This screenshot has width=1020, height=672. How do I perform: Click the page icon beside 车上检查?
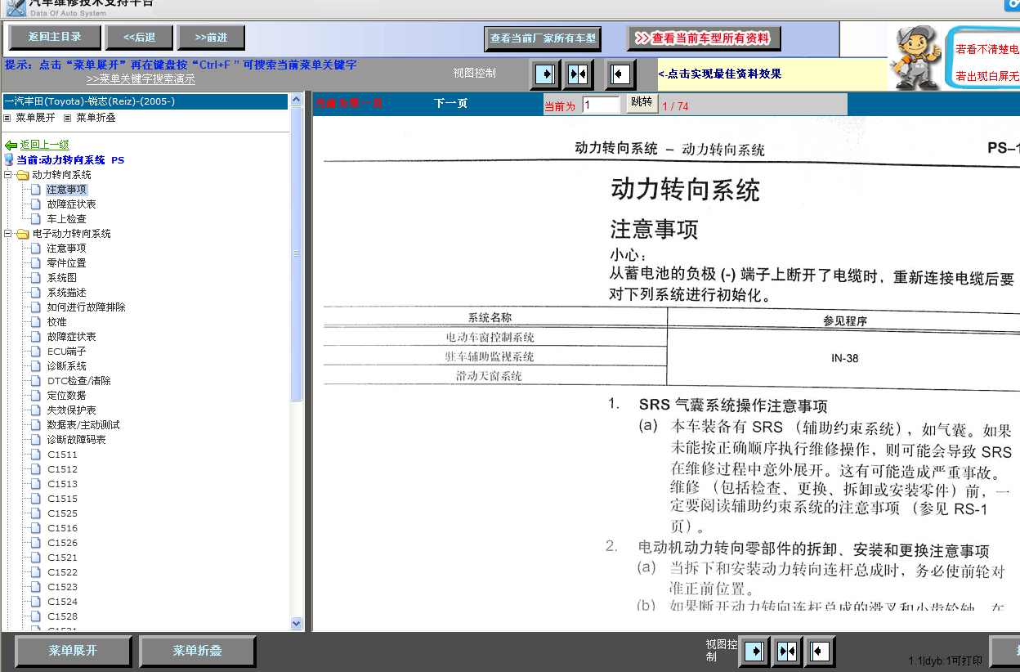tap(35, 219)
